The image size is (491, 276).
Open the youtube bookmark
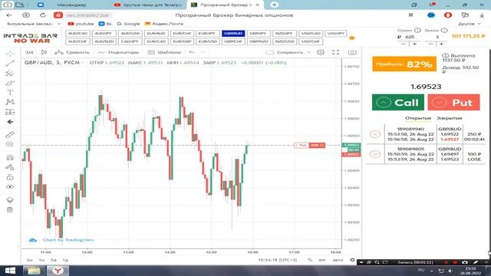coord(81,24)
